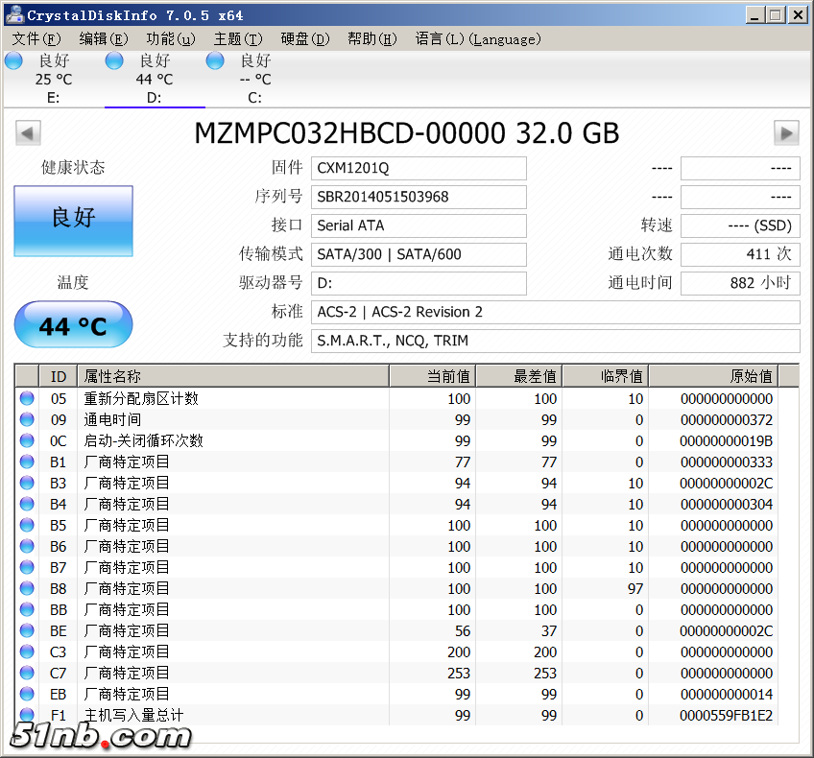Click status icon of row B4

click(27, 505)
